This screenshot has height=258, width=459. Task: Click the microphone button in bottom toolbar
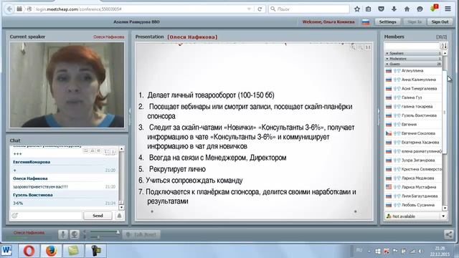point(62,234)
